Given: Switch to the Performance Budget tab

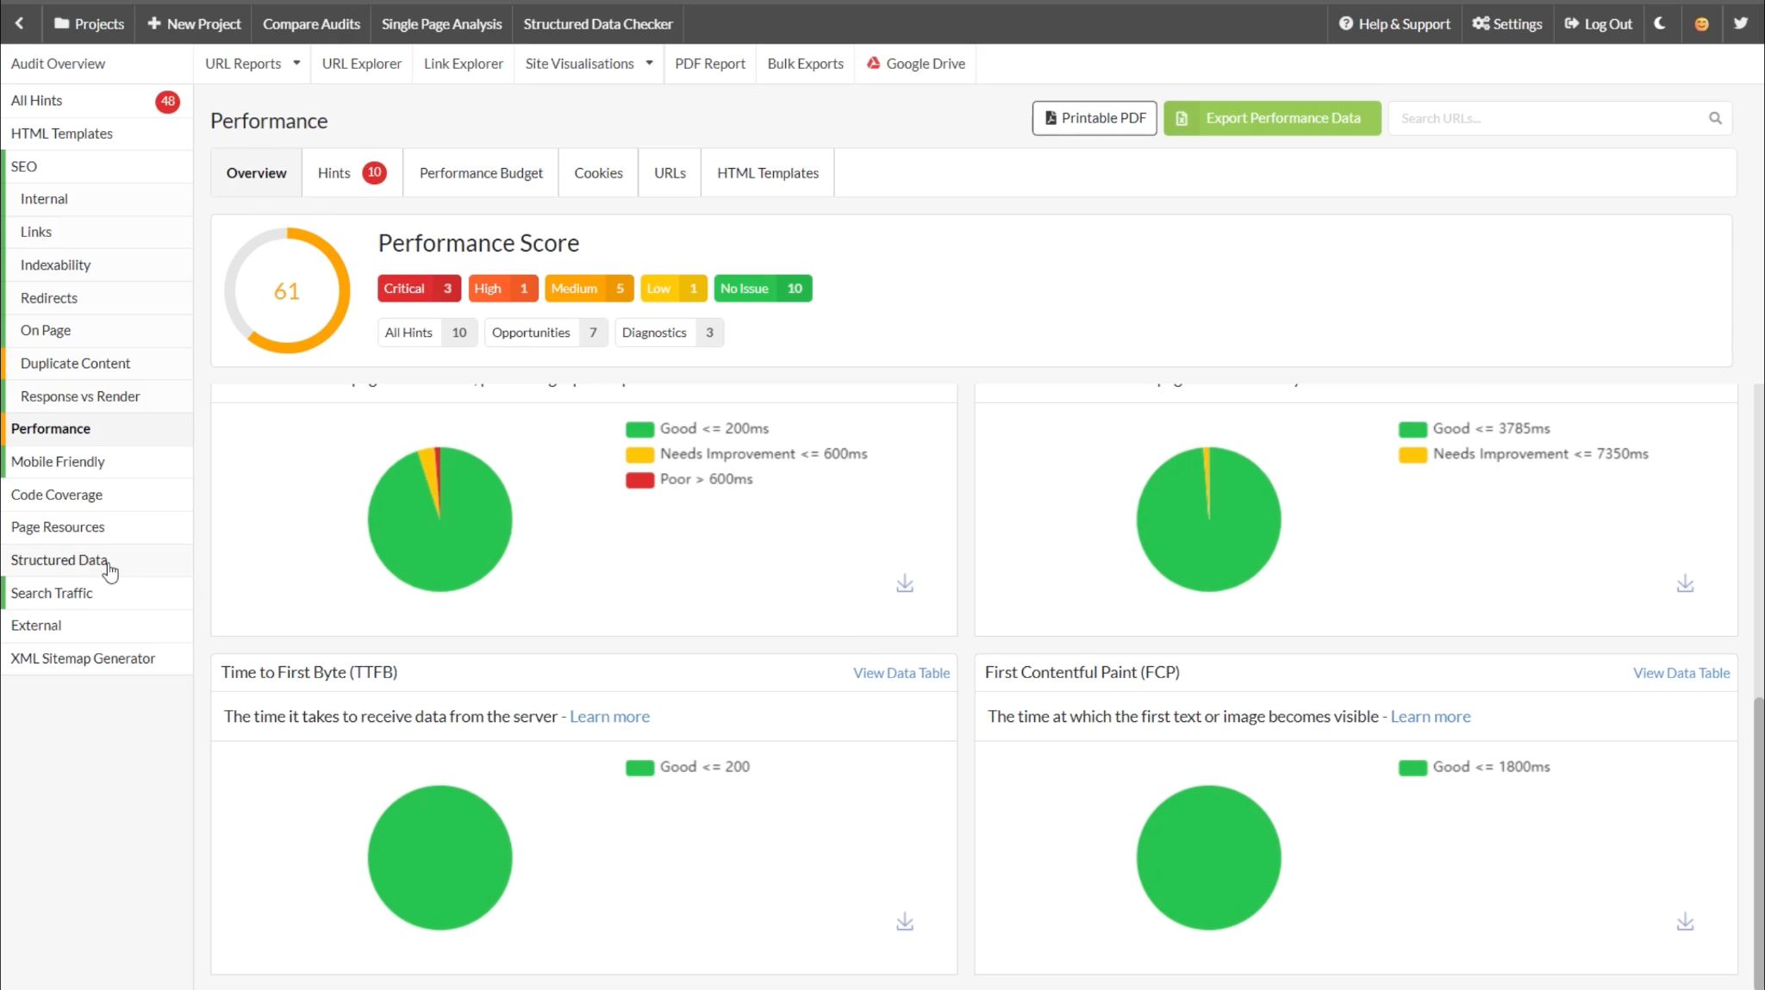Looking at the screenshot, I should coord(481,172).
